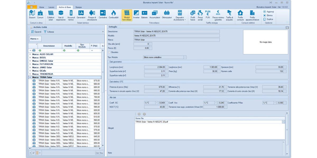This screenshot has width=317, height=158.
Task: Click the Descrizione text field
Action: [177, 31]
